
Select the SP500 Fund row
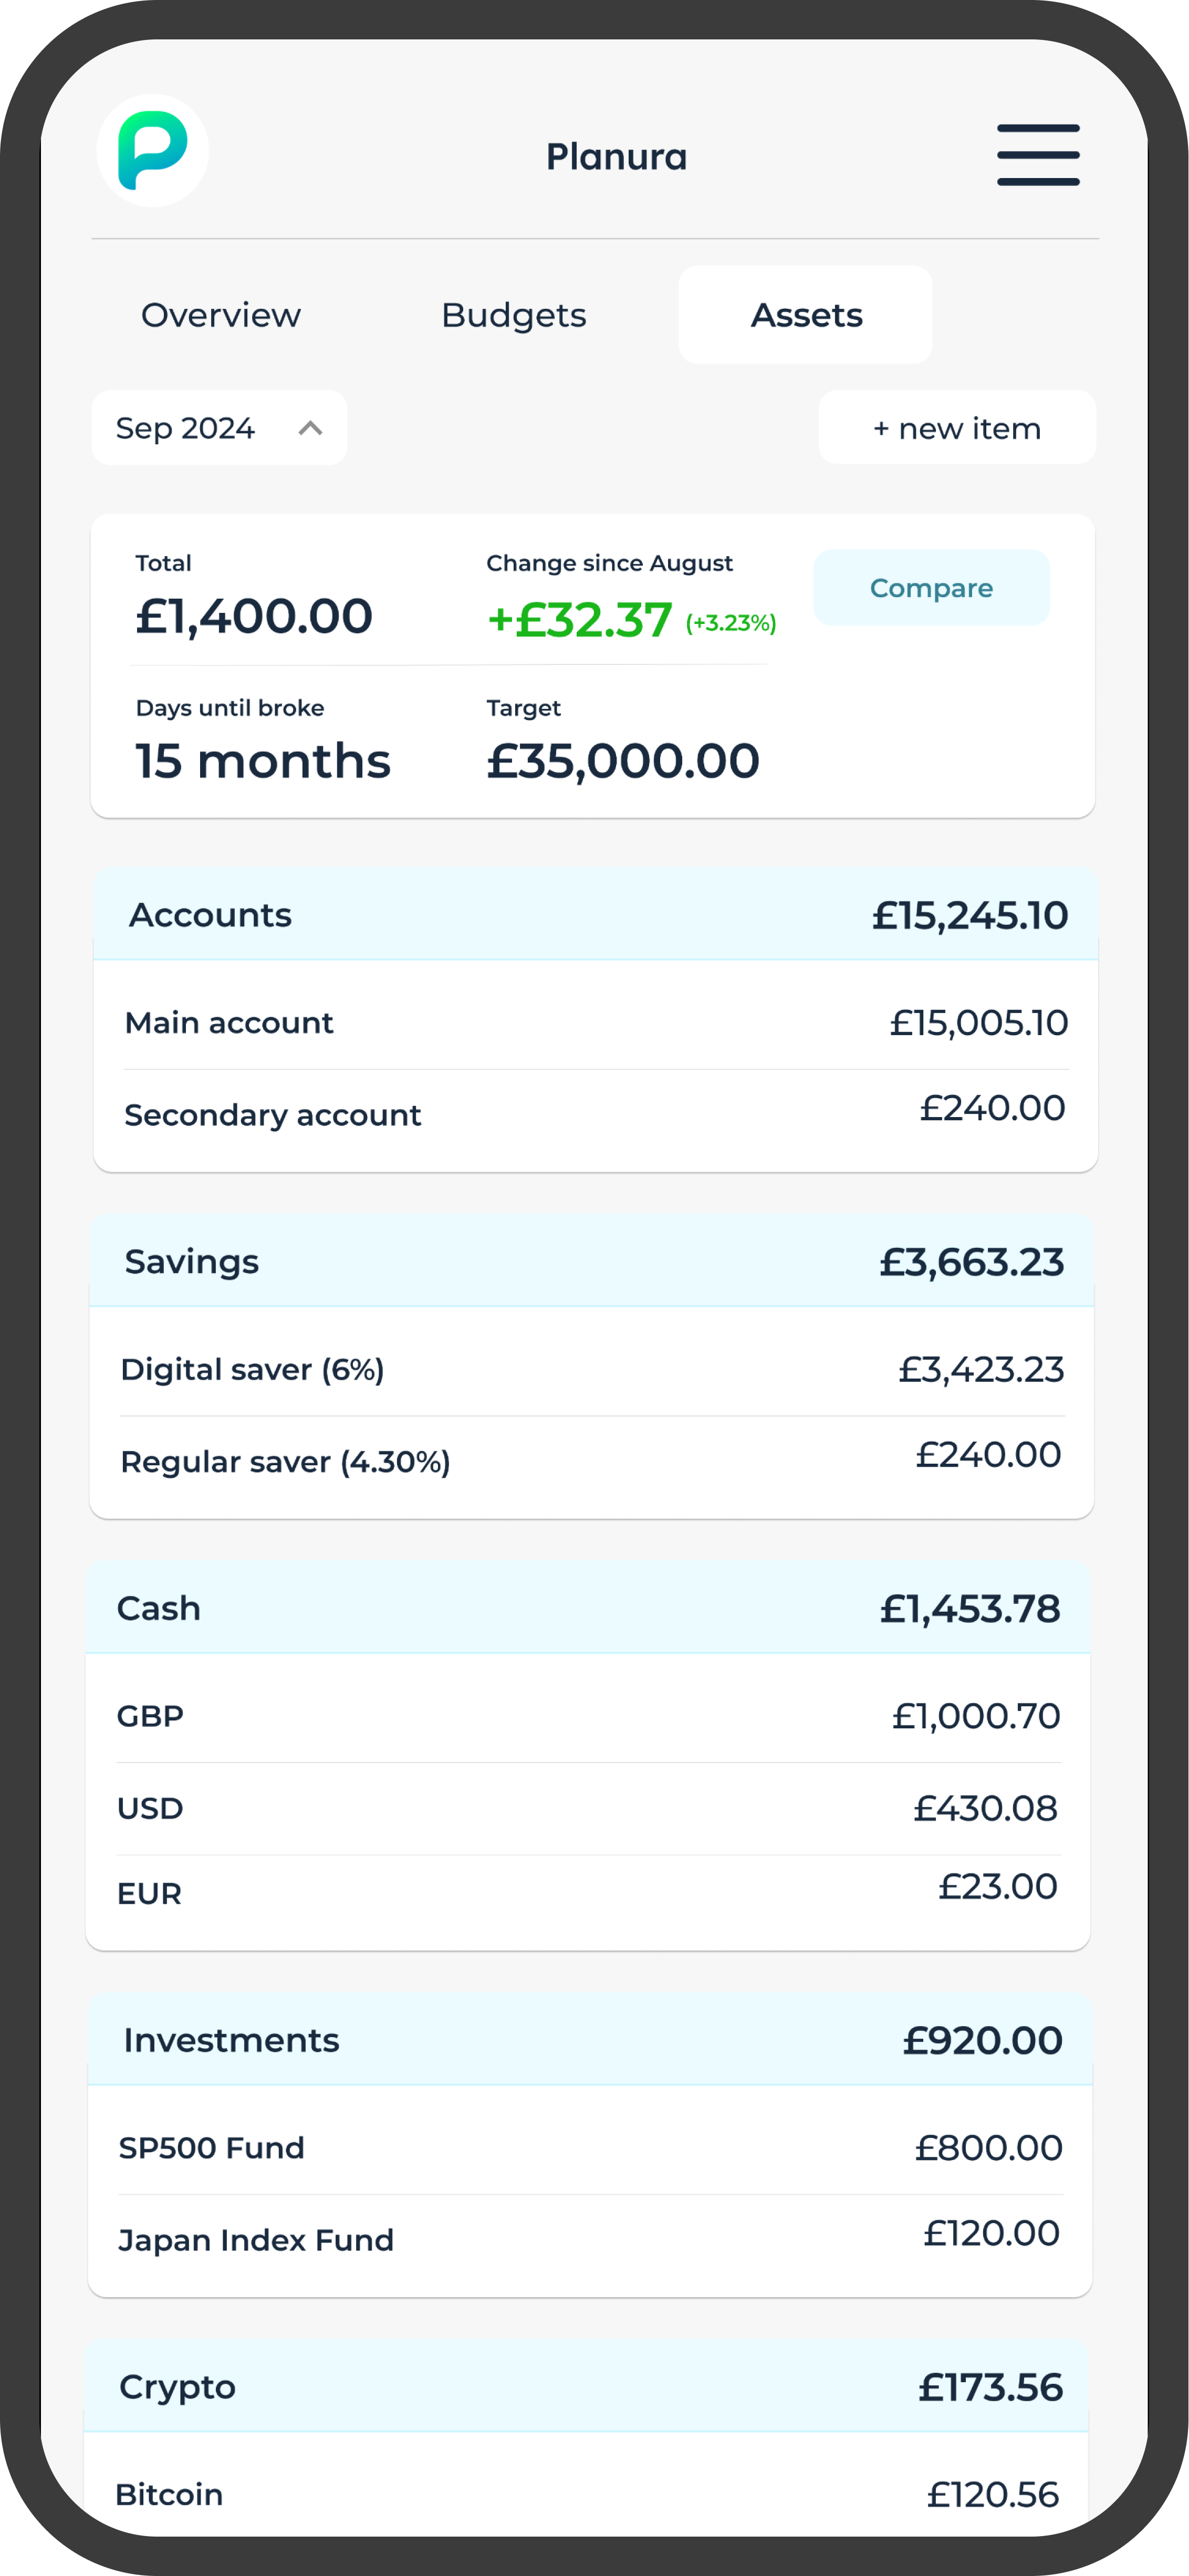[590, 2148]
